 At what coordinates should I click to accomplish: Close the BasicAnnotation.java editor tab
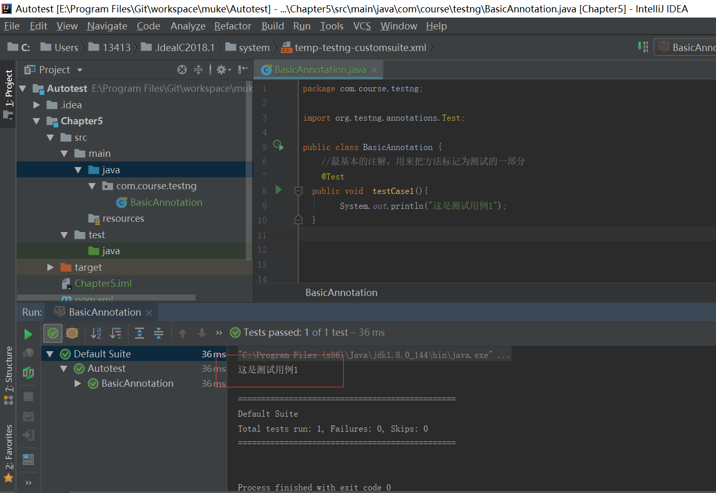tap(374, 70)
